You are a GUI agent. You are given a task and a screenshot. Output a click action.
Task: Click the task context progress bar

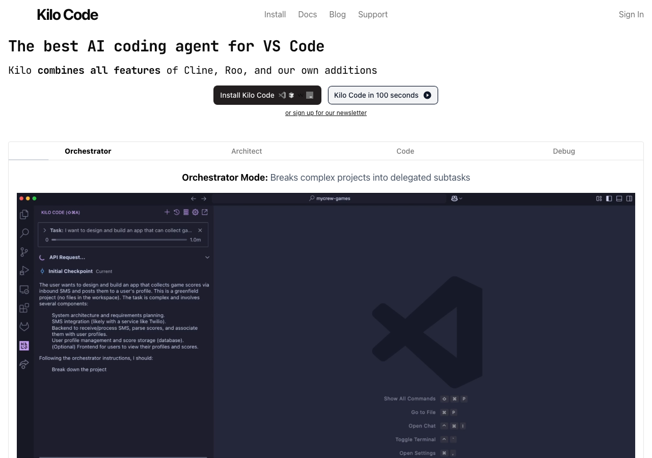[119, 240]
